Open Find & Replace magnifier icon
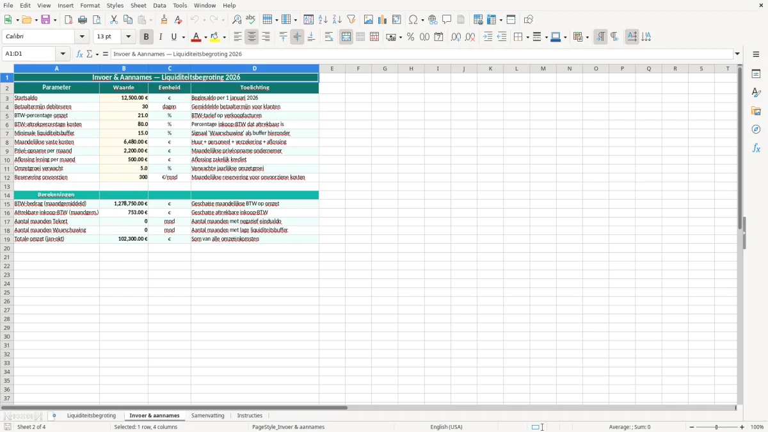This screenshot has height=432, width=768. click(237, 20)
